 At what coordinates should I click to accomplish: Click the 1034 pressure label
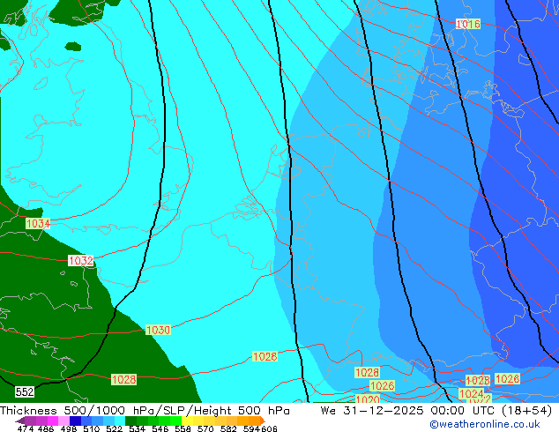click(x=38, y=223)
